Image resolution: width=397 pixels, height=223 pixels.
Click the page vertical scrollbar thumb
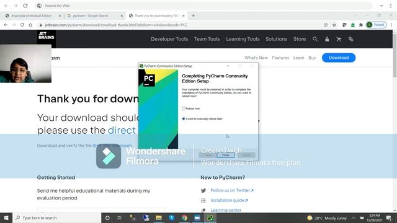(395, 56)
